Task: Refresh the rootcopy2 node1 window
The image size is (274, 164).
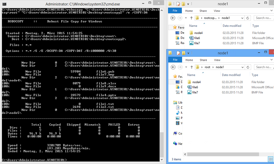Action: point(248,18)
